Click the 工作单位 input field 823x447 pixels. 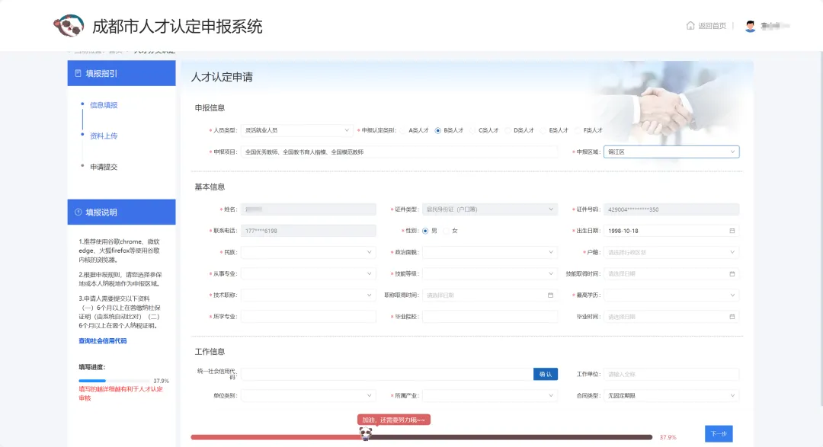click(671, 374)
